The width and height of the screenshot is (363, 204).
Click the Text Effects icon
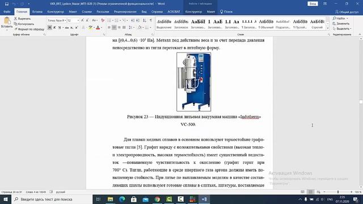pyautogui.click(x=83, y=28)
